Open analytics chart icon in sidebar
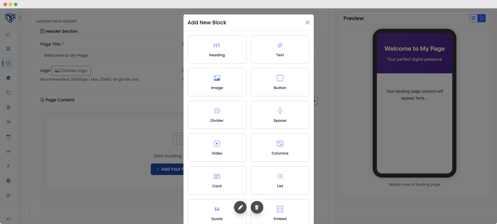Image resolution: width=497 pixels, height=224 pixels. tap(8, 34)
